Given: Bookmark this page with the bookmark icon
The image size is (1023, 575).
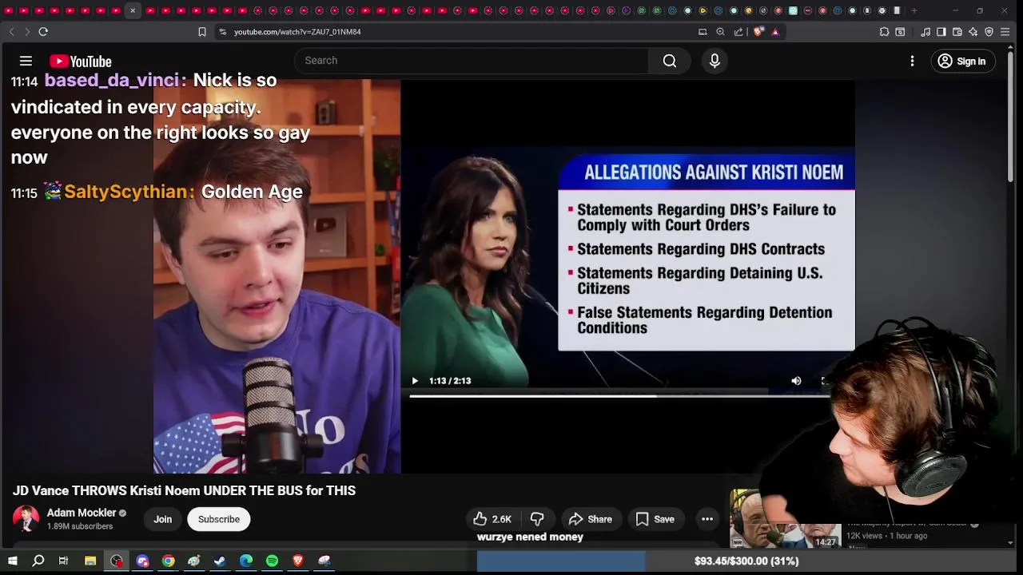Looking at the screenshot, I should pos(202,32).
